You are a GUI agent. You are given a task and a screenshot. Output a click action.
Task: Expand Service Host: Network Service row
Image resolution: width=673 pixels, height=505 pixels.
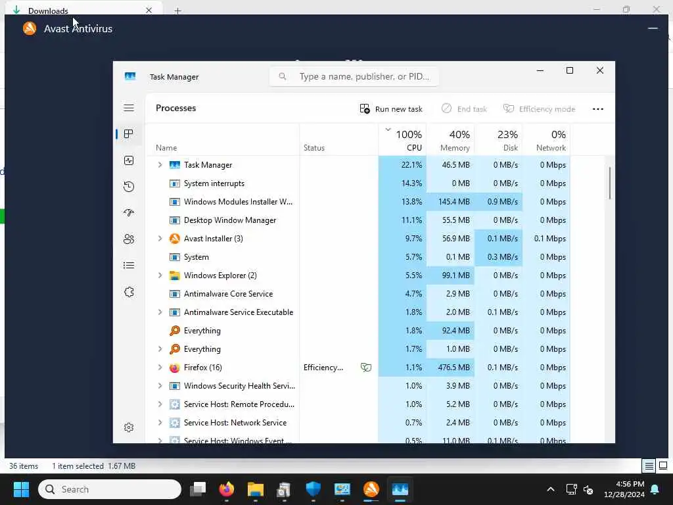click(160, 423)
